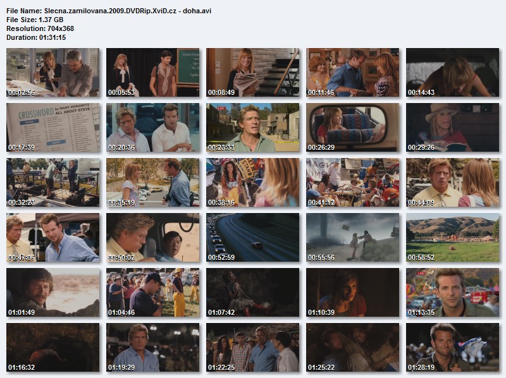The width and height of the screenshot is (506, 378).
Task: Open the tornado scene thumbnail at 00:55:56
Action: (x=352, y=237)
